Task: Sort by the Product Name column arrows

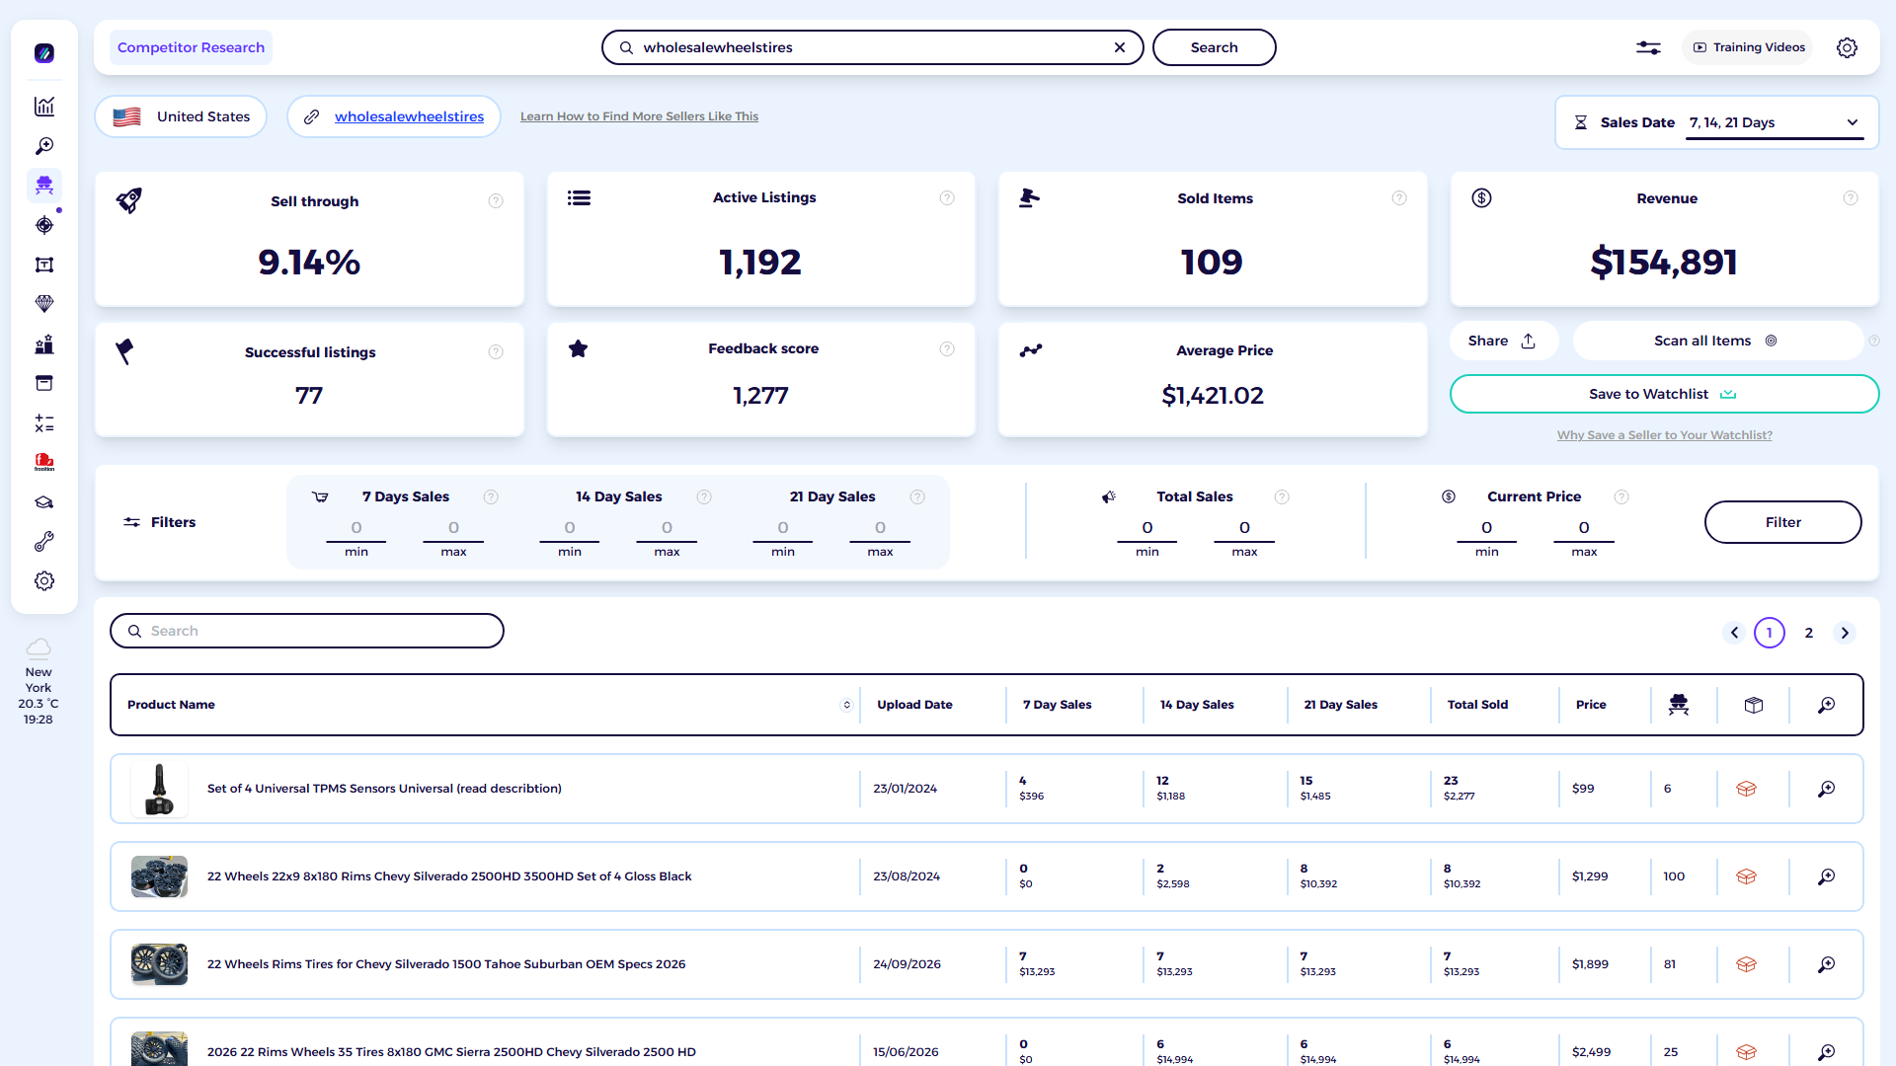Action: (x=846, y=705)
